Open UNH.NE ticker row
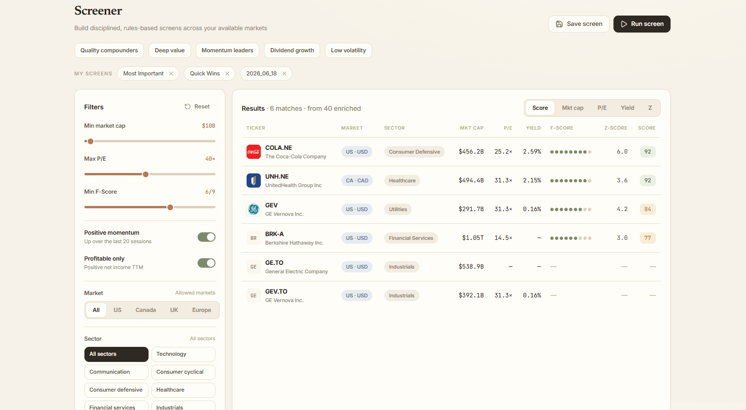This screenshot has height=410, width=746. 451,180
